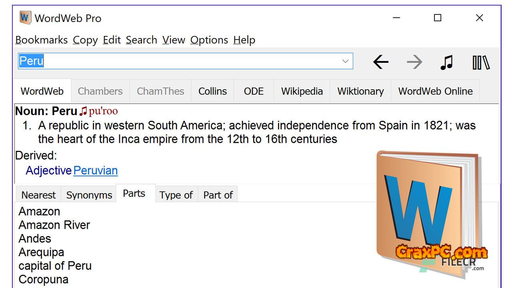
Task: Show the Synonyms tab
Action: (89, 195)
